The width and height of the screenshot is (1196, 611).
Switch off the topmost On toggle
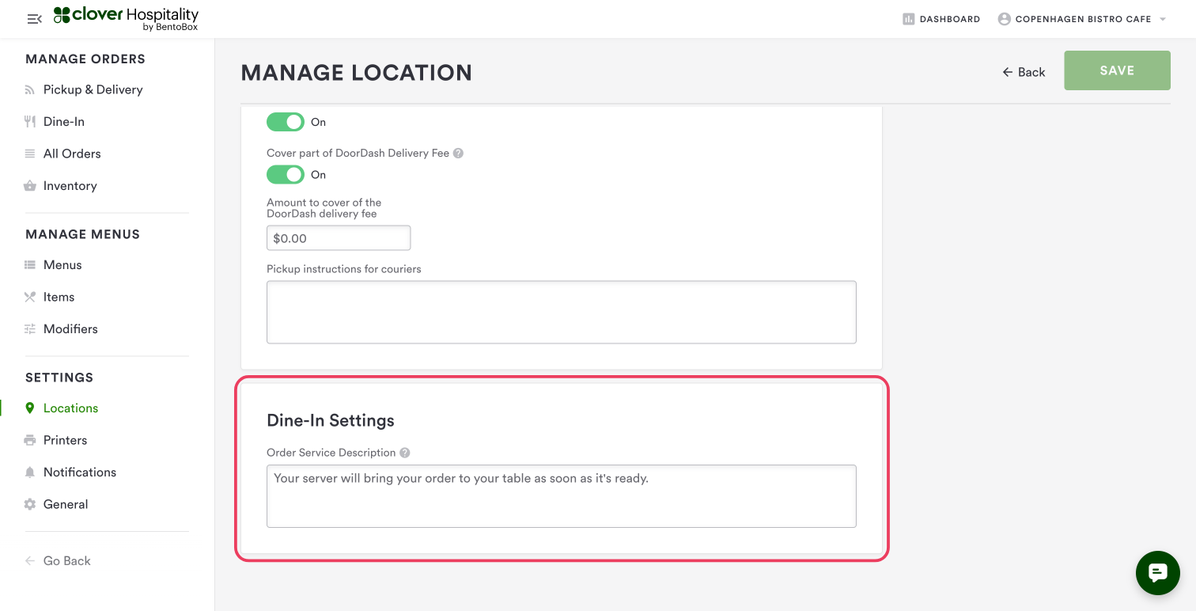click(x=286, y=122)
